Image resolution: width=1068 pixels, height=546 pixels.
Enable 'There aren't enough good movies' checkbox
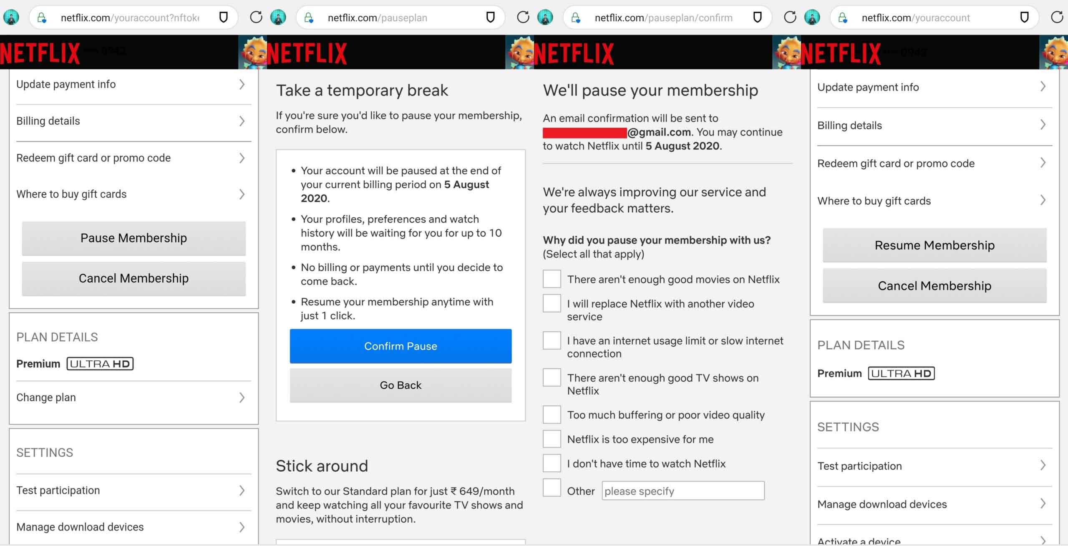coord(551,279)
